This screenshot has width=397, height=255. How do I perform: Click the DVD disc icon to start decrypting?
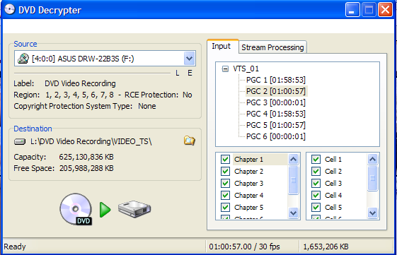(x=76, y=209)
